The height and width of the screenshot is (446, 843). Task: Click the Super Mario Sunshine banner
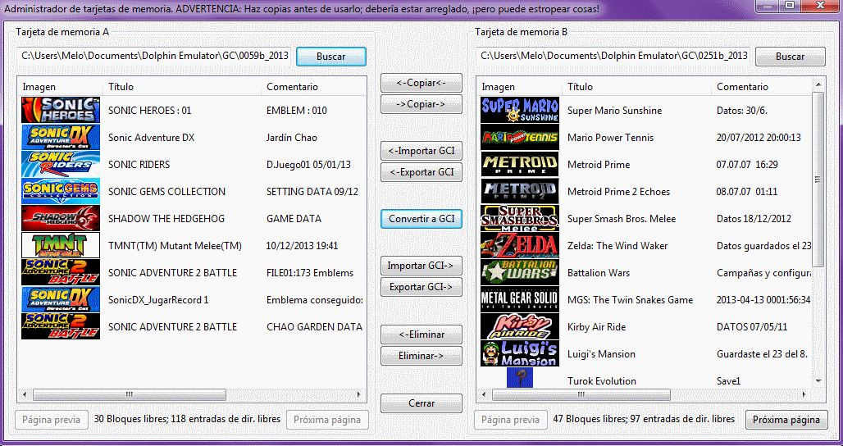pos(520,110)
